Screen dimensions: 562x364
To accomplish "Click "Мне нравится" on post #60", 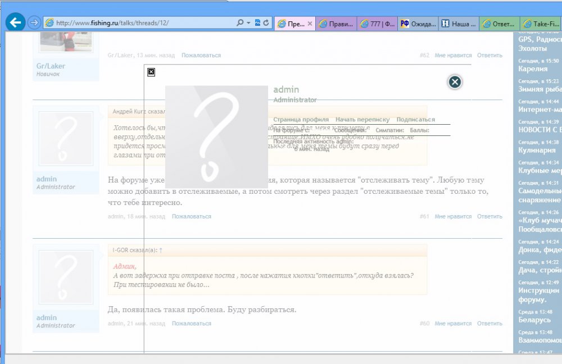I will click(x=453, y=324).
